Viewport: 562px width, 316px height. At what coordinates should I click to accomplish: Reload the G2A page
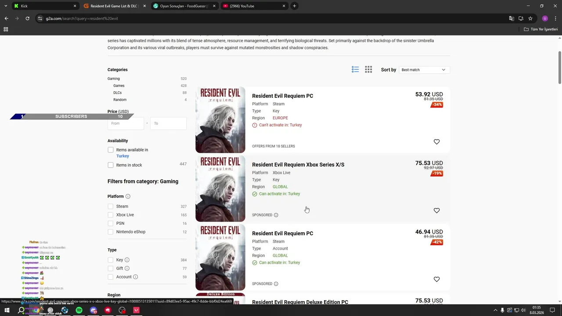[x=27, y=18]
